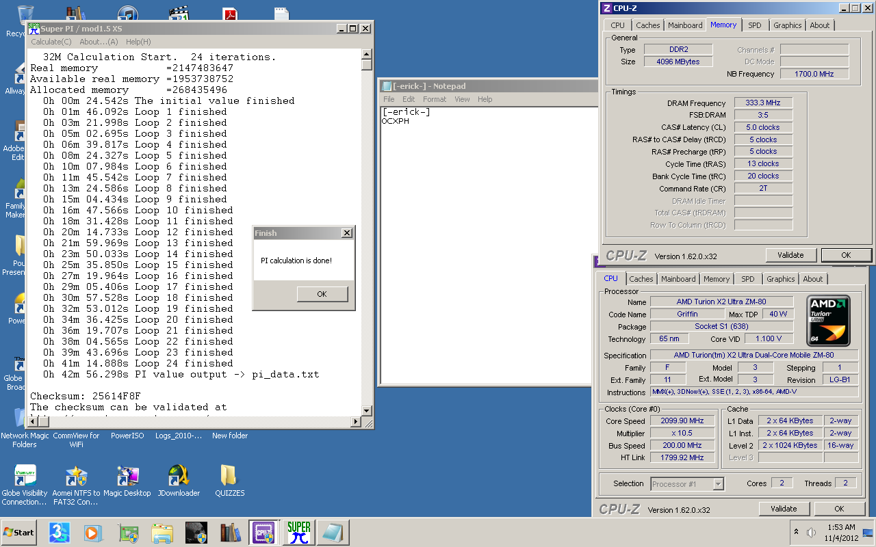Click the dark image shield taskbar icon
876x547 pixels.
pos(196,532)
